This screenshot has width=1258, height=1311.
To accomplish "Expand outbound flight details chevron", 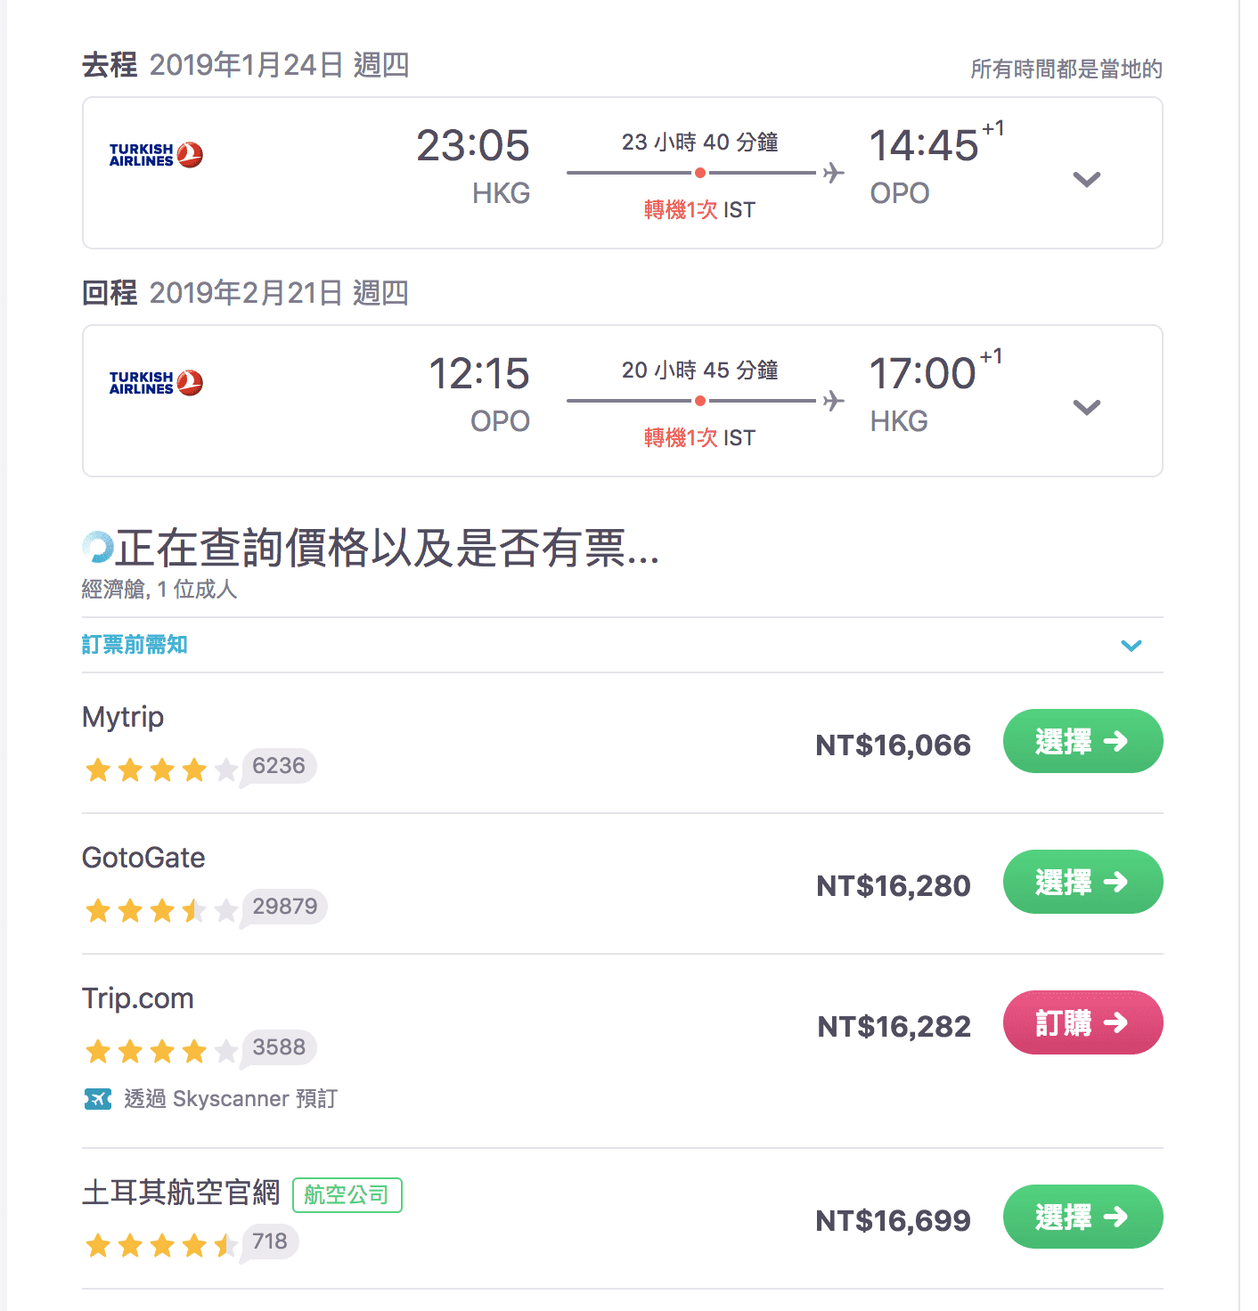I will 1087,179.
